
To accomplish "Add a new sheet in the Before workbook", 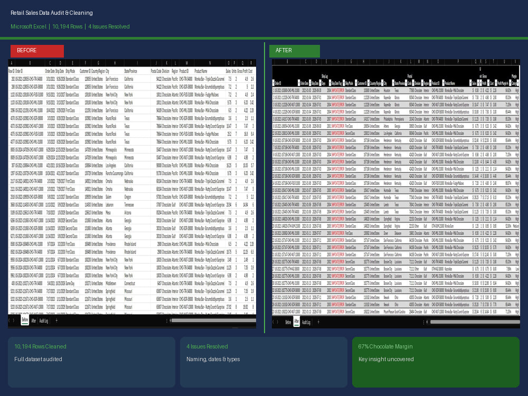I will [x=56, y=321].
